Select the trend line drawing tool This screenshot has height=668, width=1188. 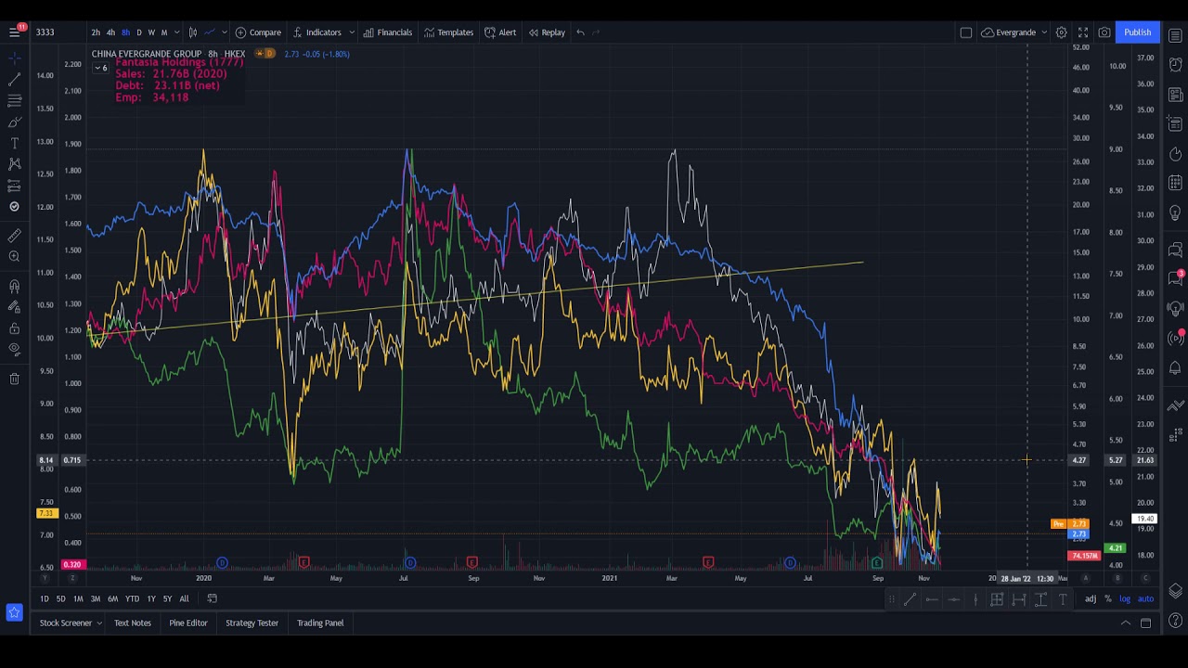[14, 79]
